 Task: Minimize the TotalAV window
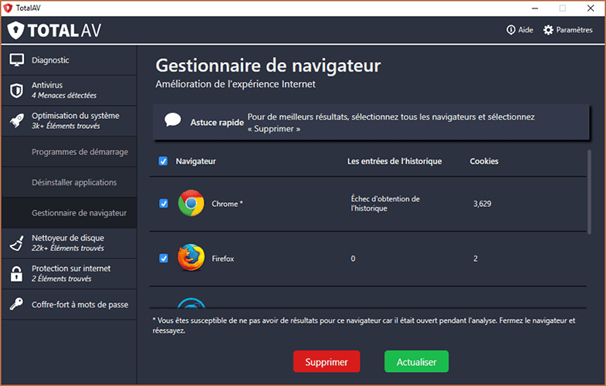pos(535,8)
